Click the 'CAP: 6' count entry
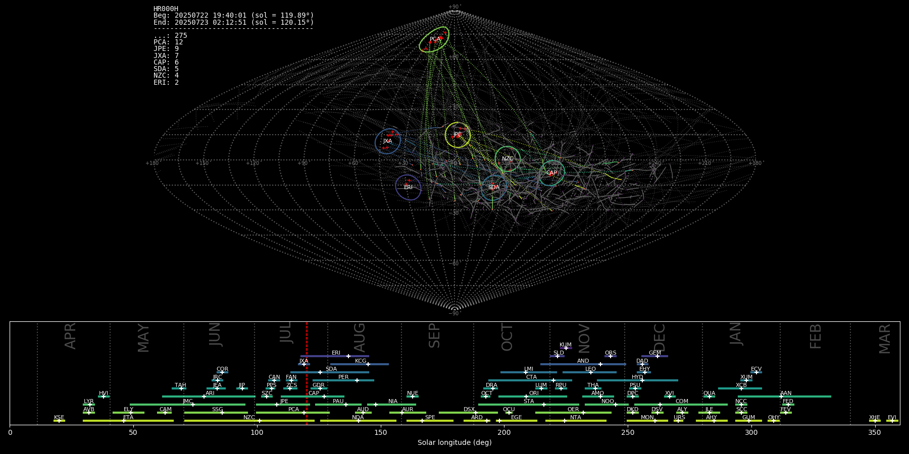Viewport: 909px width, 454px height. point(166,62)
